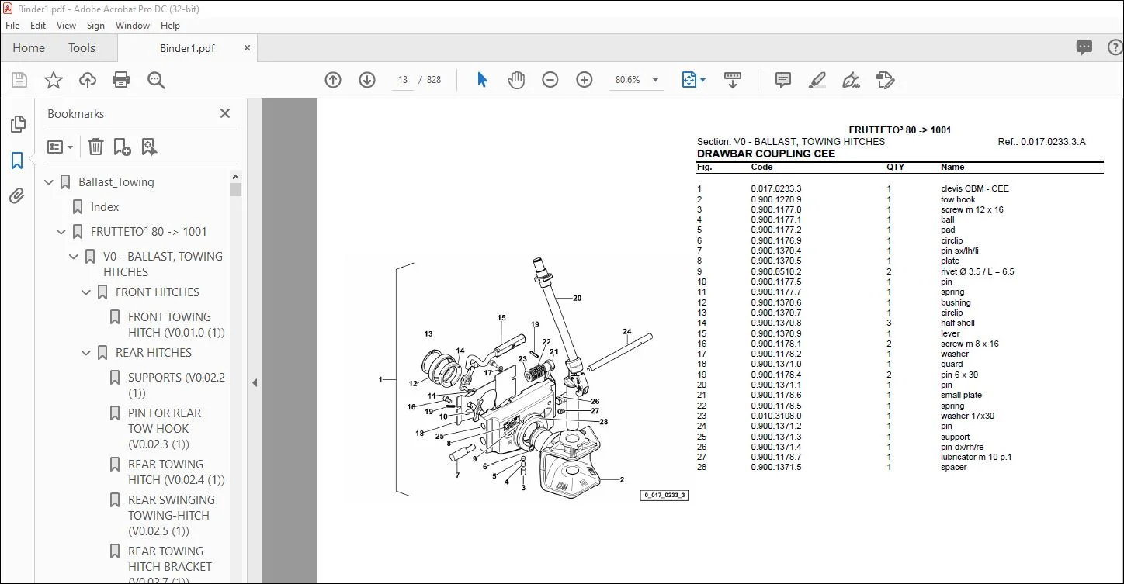Open bookmark options dropdown menu

[61, 147]
